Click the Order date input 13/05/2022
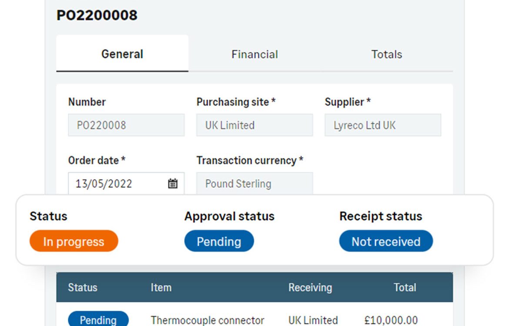 click(x=126, y=183)
